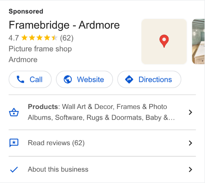205x183 pixels.
Task: Open the store interior photo thumbnail
Action: coord(198,42)
